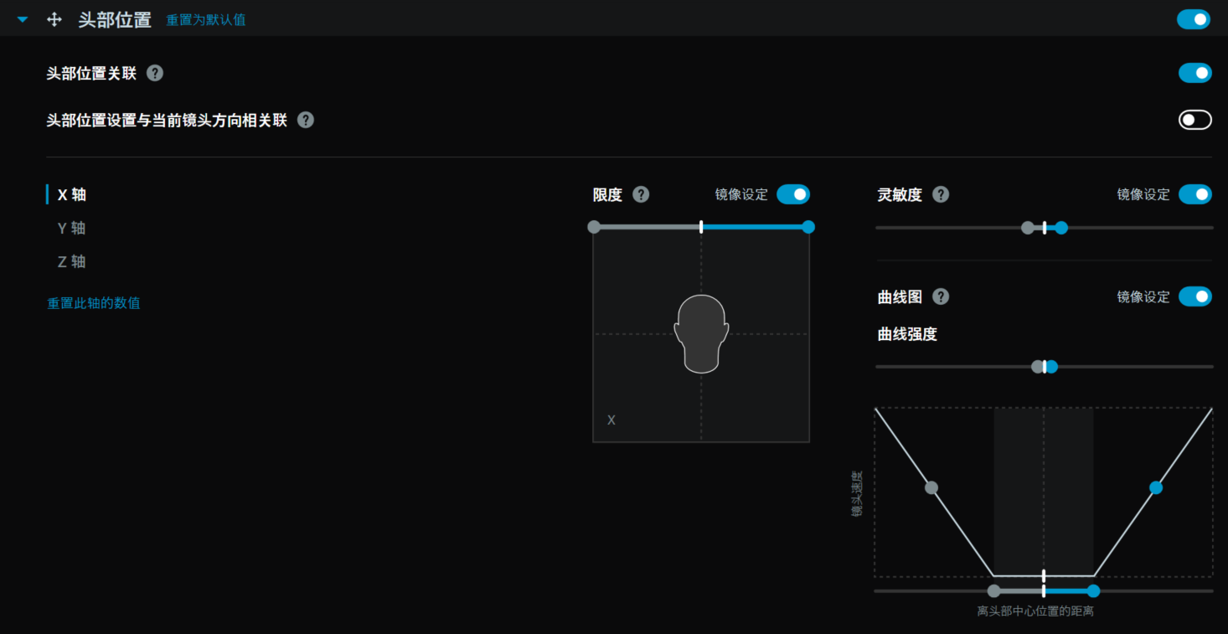Screen dimensions: 1228x634
Task: Toggle 镜像设定 for 灵敏度
Action: pyautogui.click(x=1194, y=194)
